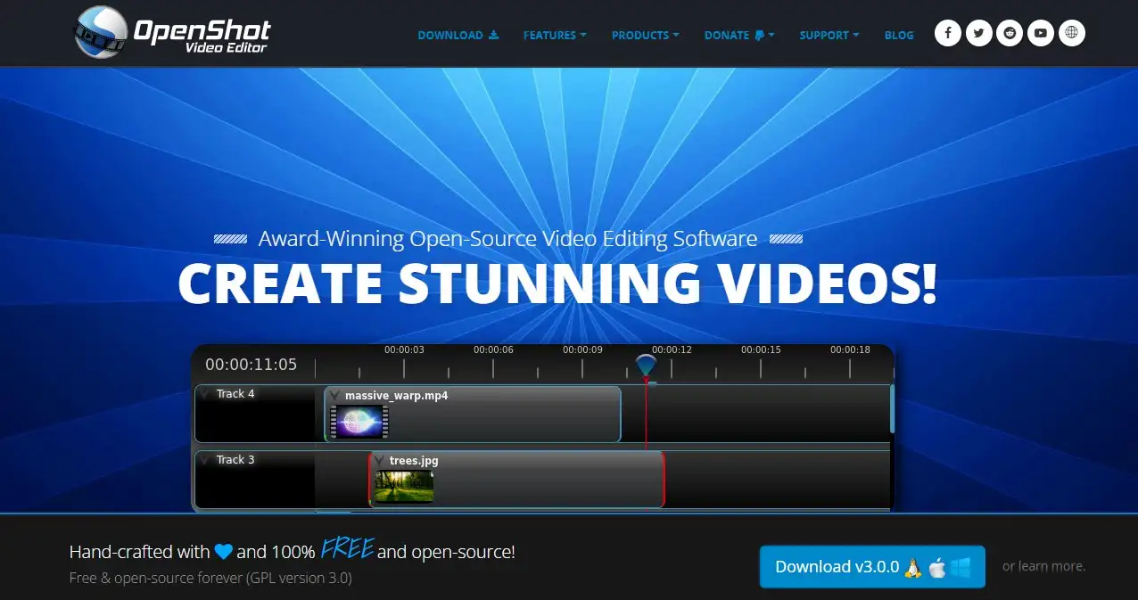This screenshot has width=1138, height=600.
Task: Click the 00:00:11:05 timecode display
Action: [x=252, y=365]
